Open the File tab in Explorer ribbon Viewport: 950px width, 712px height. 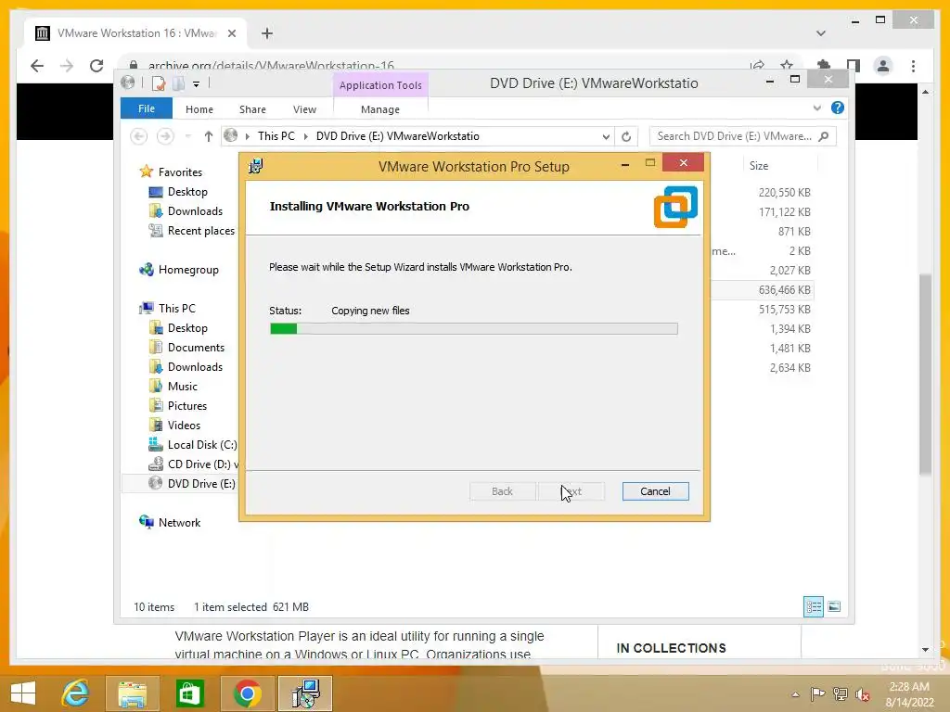(x=146, y=109)
